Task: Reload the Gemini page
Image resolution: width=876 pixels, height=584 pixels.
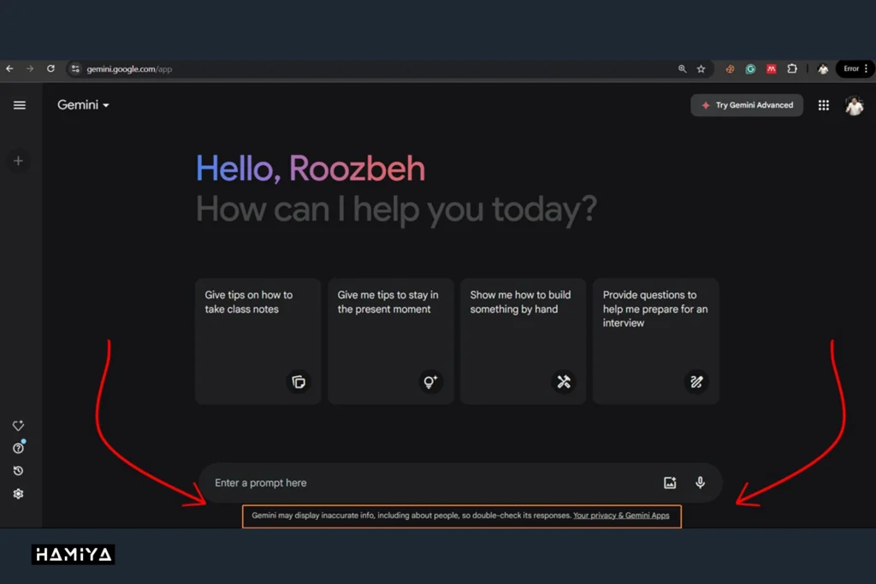Action: click(50, 68)
